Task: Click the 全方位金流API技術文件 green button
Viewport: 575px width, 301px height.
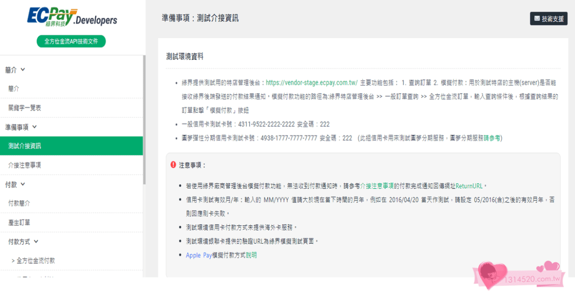Action: (x=71, y=41)
